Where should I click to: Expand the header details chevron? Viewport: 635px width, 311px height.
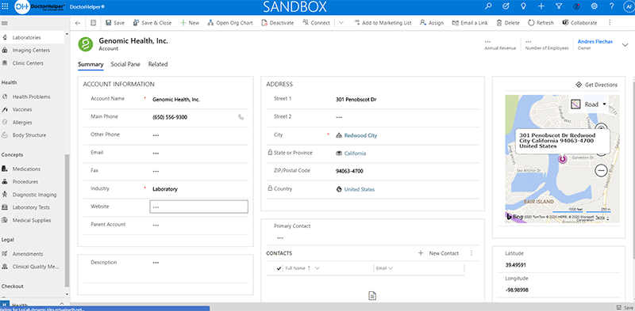coord(625,45)
